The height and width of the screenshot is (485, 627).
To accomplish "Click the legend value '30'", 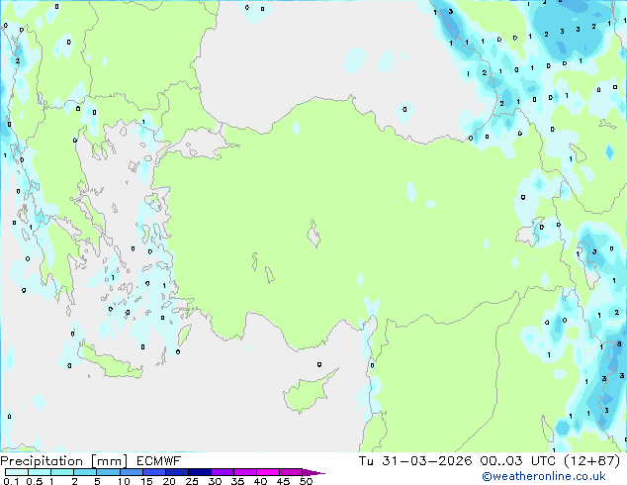I will 215,481.
